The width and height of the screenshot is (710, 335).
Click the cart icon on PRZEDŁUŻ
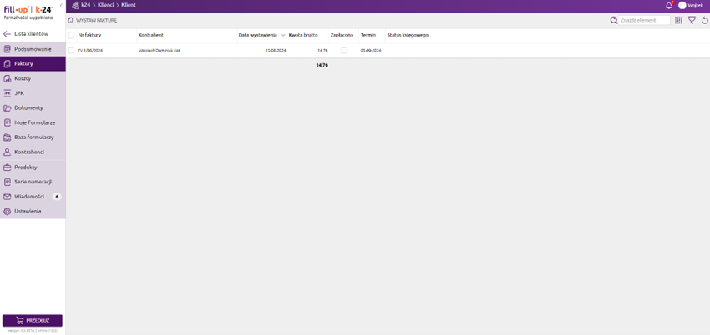tap(19, 321)
